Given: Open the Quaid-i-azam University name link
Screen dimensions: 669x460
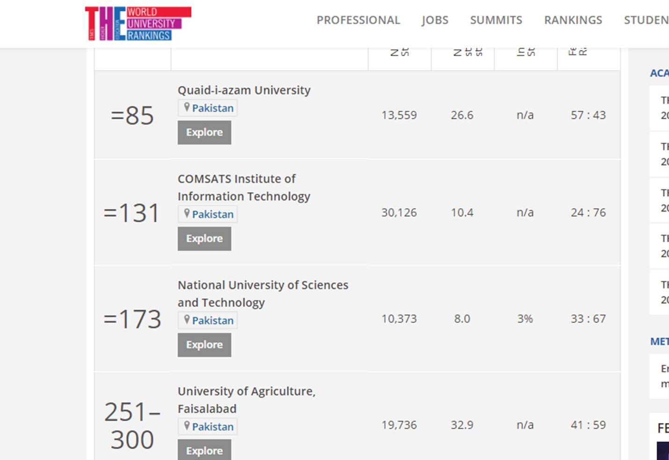Looking at the screenshot, I should tap(244, 90).
